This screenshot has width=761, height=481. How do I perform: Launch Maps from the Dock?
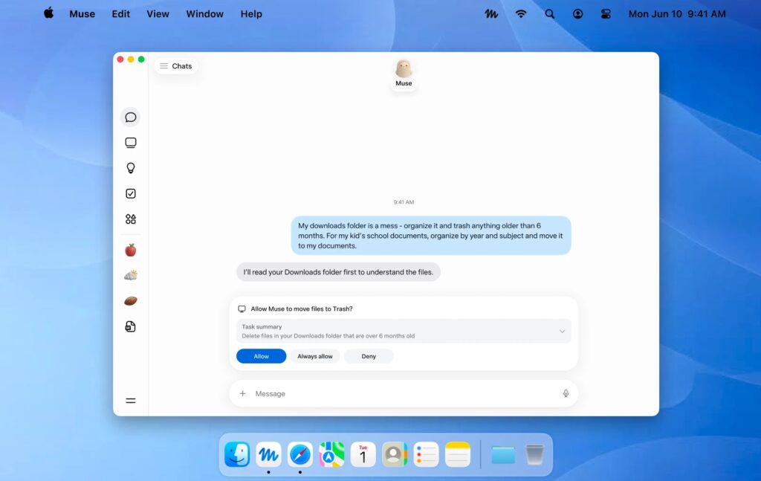click(x=331, y=455)
